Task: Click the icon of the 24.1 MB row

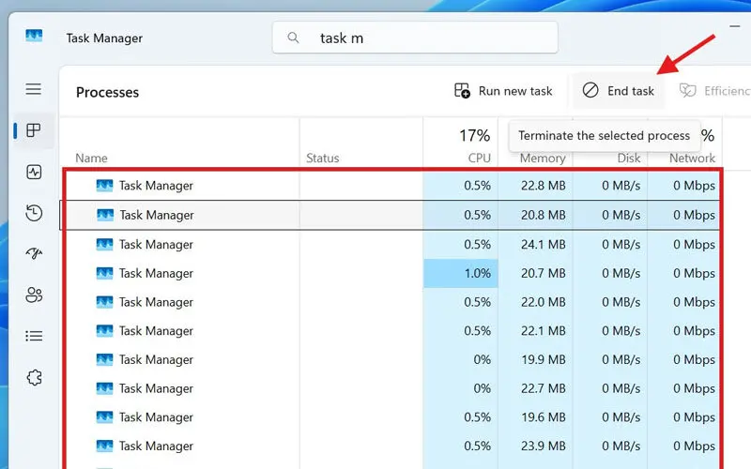Action: click(104, 245)
